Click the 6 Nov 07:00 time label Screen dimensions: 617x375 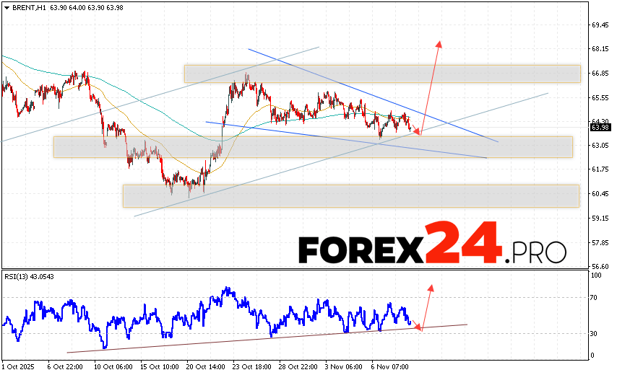[x=392, y=367]
